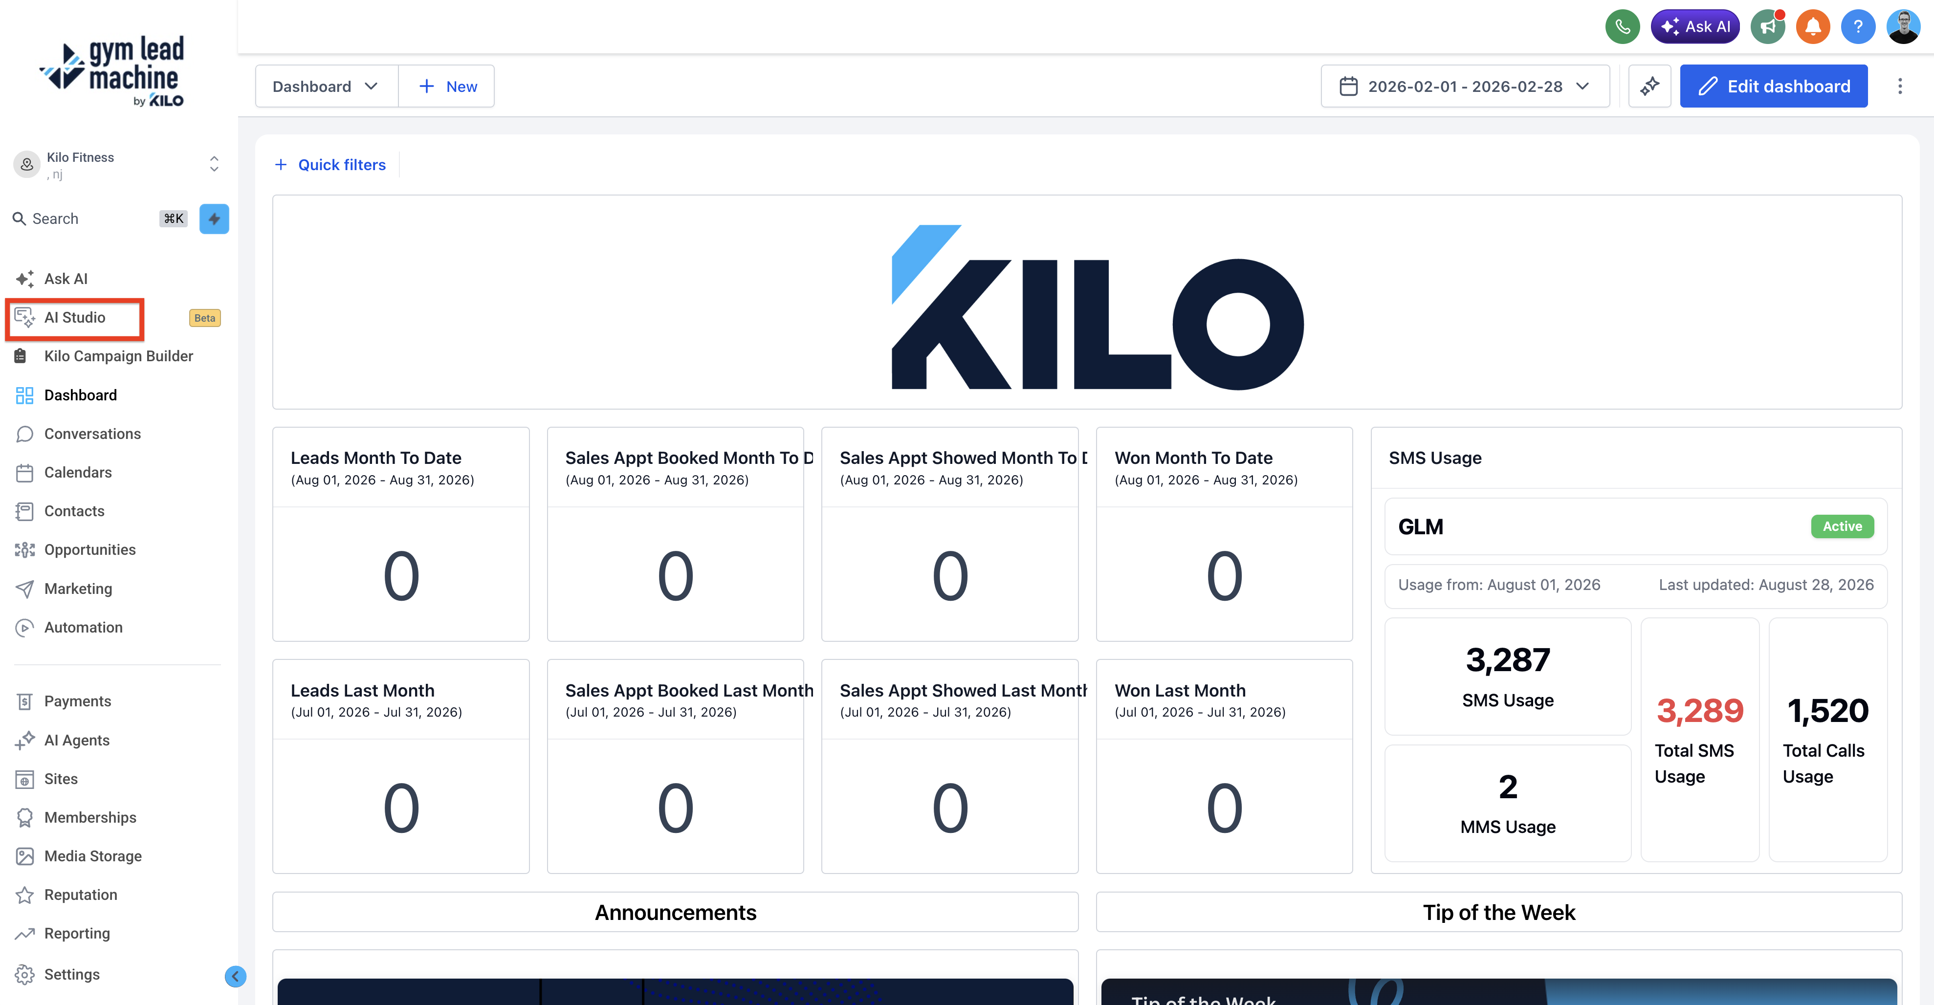Click the lightning quick actions icon
The width and height of the screenshot is (1934, 1005).
pos(214,218)
